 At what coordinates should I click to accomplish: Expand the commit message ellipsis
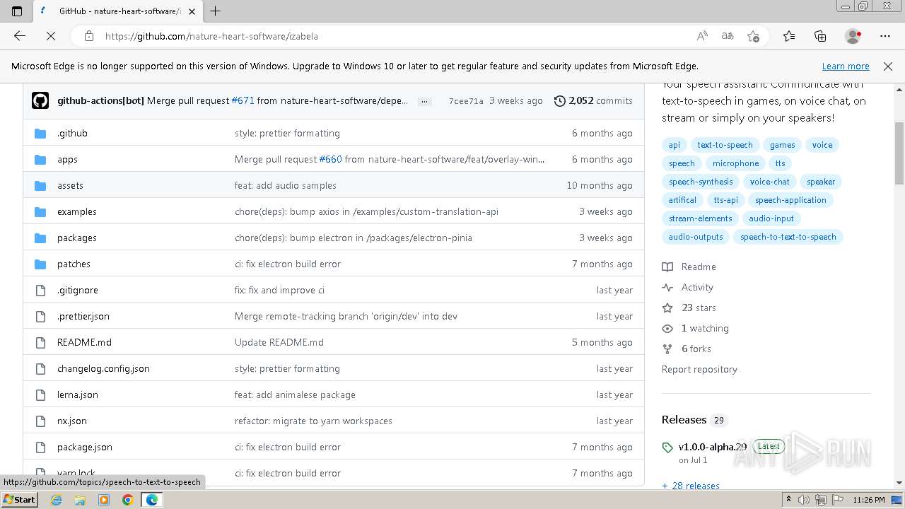424,101
